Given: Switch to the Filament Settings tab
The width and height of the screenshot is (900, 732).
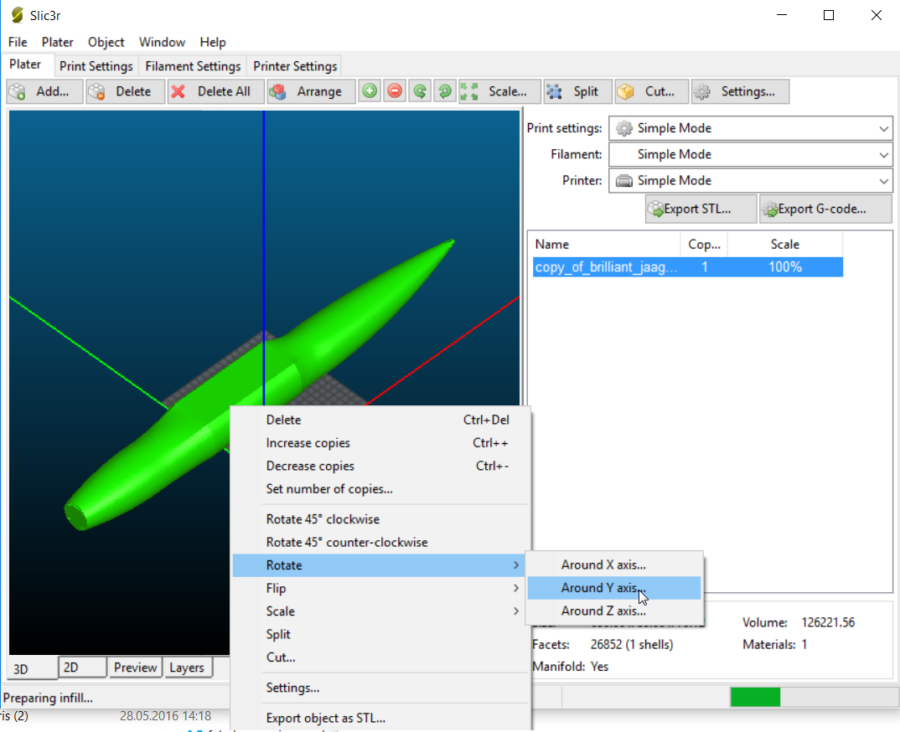Looking at the screenshot, I should point(193,66).
